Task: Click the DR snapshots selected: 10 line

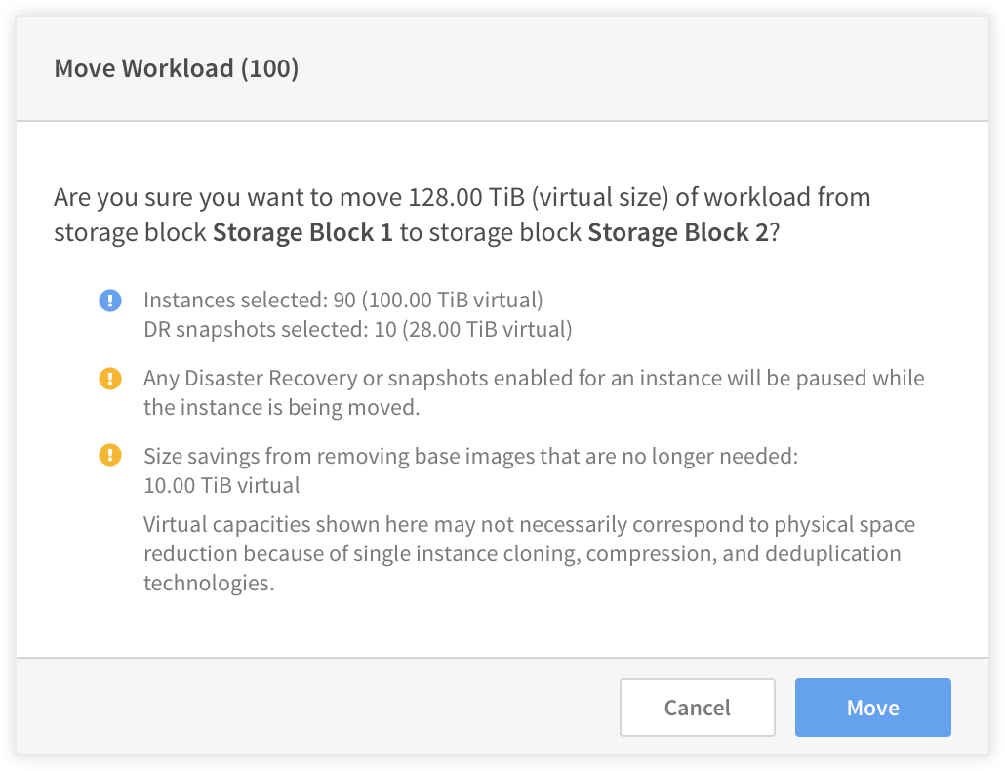Action: pos(358,330)
